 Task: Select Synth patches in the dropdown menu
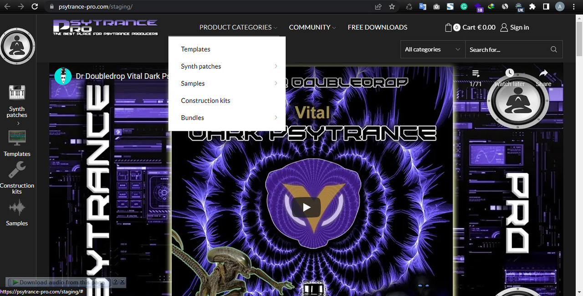201,66
